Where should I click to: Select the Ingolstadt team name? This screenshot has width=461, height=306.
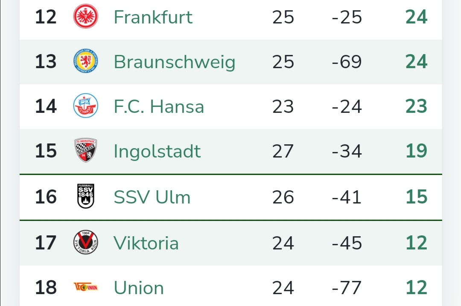pos(157,151)
